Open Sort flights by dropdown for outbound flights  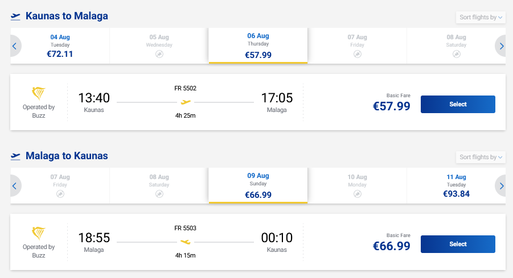click(x=481, y=18)
